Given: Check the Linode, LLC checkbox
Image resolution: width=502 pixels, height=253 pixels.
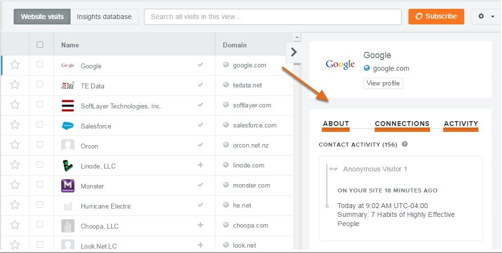Looking at the screenshot, I should tap(40, 164).
